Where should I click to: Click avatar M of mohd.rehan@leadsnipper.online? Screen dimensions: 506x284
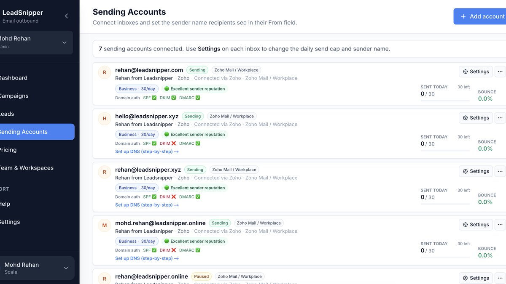pos(105,226)
